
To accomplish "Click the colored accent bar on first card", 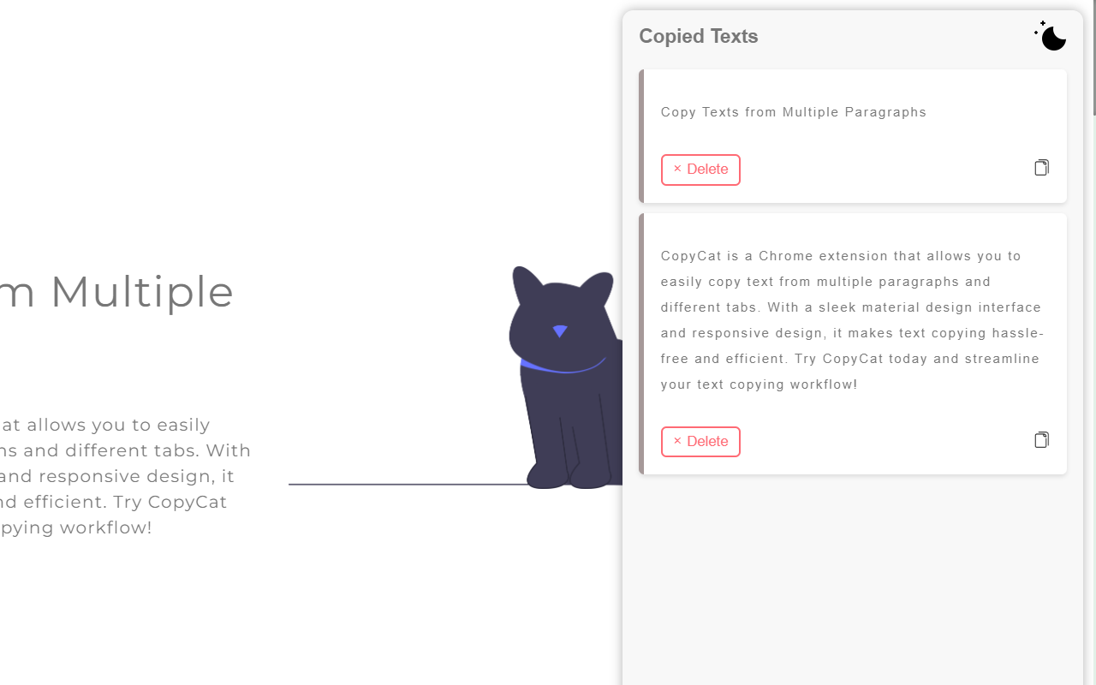I will tap(643, 135).
